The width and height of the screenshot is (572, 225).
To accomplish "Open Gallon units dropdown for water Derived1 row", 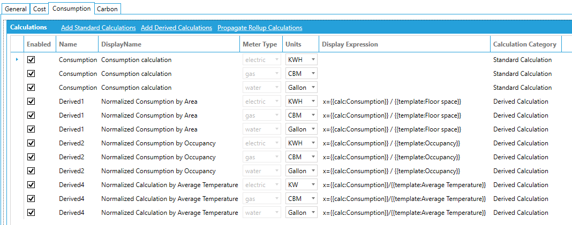I will pos(313,129).
